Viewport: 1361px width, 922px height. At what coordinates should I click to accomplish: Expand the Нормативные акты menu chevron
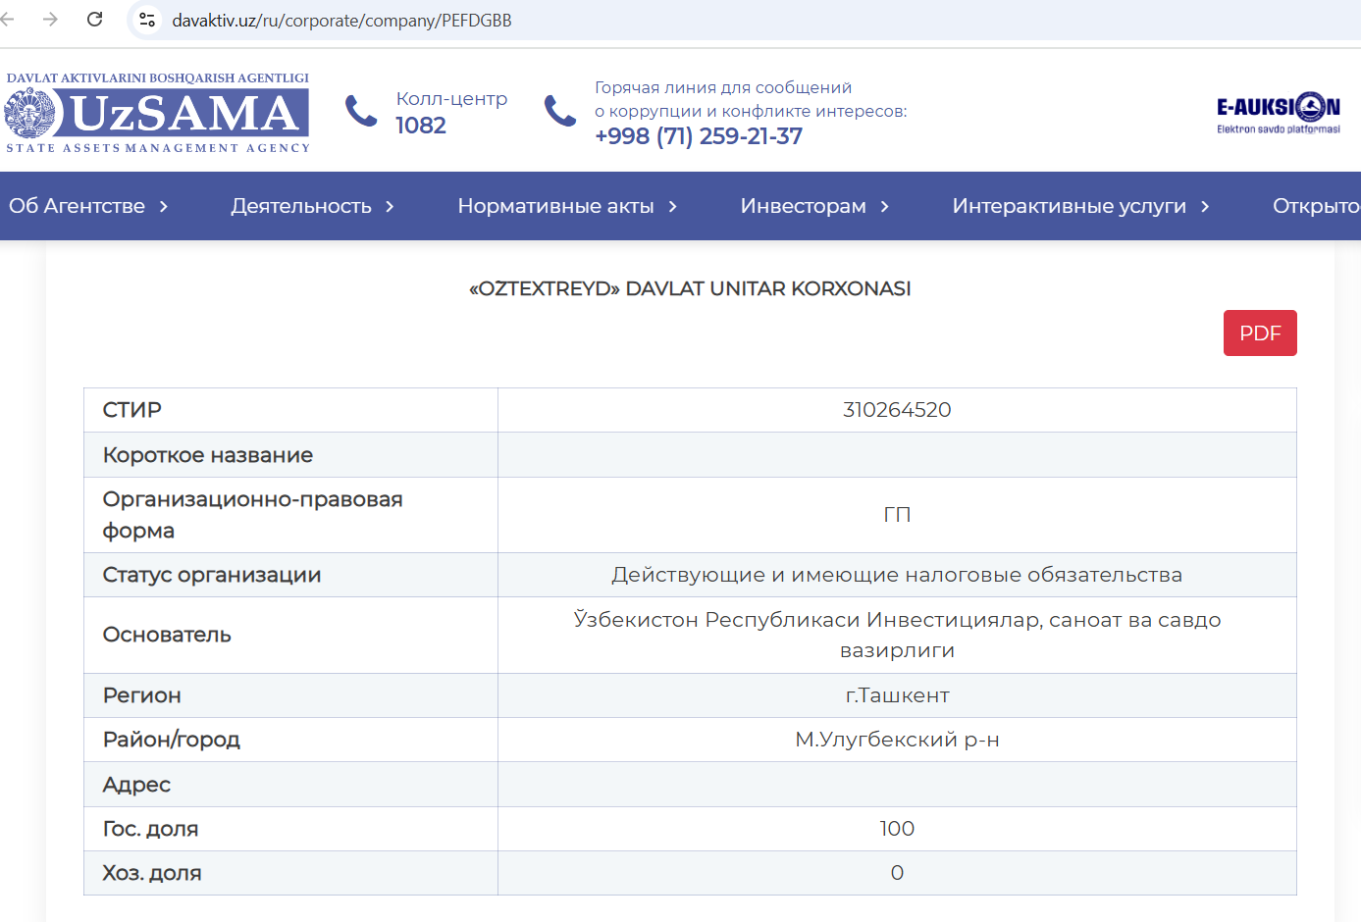[x=673, y=207]
